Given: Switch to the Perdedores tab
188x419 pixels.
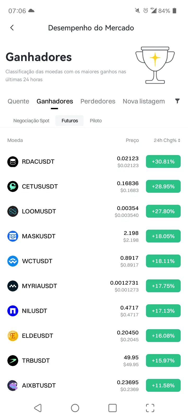Looking at the screenshot, I should pyautogui.click(x=98, y=101).
